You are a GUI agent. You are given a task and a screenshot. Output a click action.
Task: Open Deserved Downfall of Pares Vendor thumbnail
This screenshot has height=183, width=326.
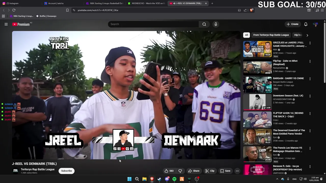[257, 137]
